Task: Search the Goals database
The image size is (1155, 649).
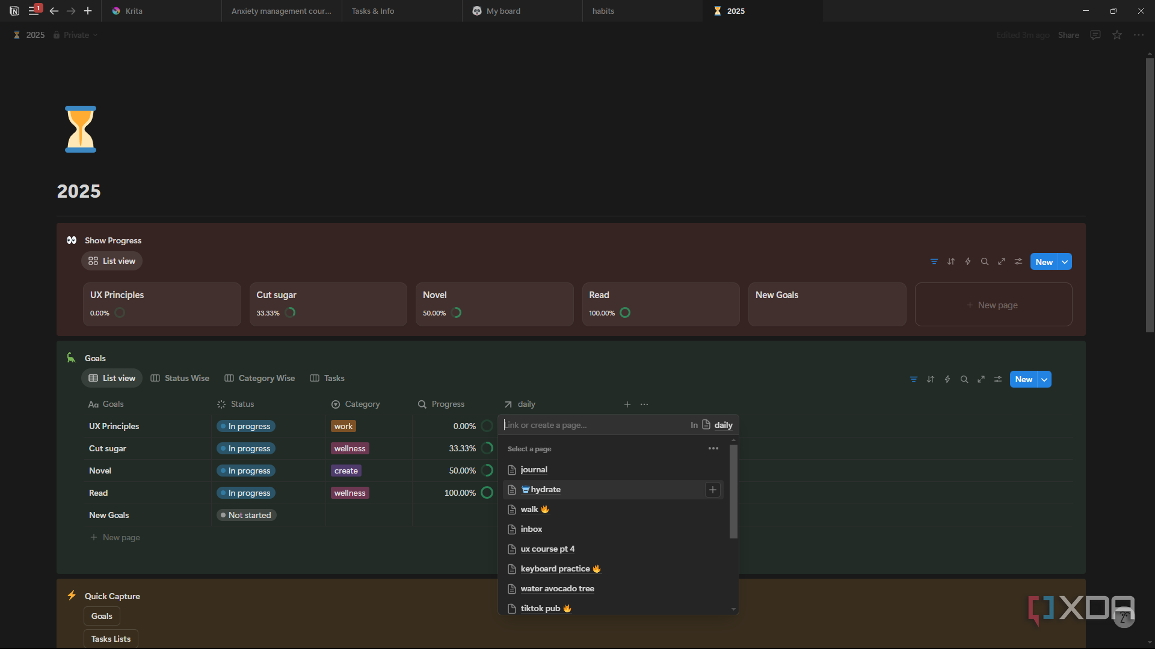Action: (x=964, y=379)
